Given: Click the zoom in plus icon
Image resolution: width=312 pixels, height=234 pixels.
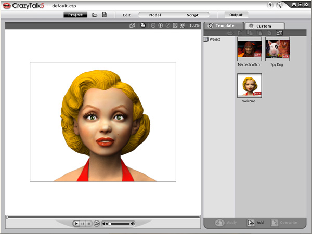Looking at the screenshot, I should [x=161, y=25].
